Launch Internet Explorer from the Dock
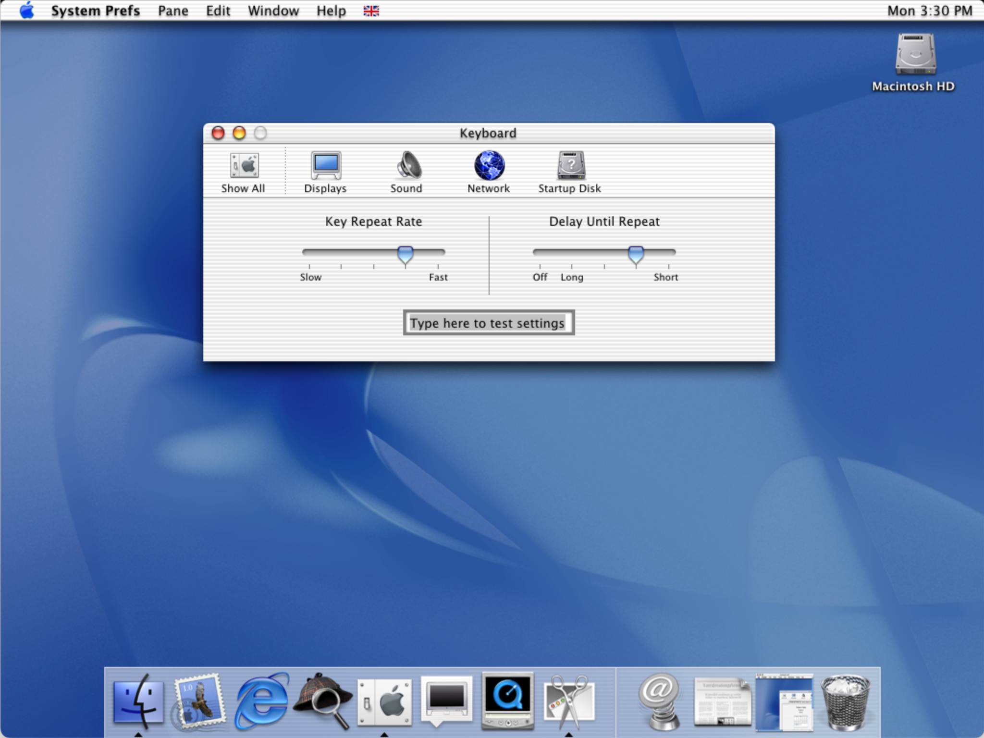 (x=261, y=701)
